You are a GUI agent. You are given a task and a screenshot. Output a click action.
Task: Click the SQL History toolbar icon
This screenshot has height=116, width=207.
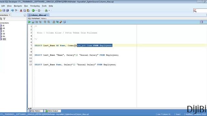click(64, 22)
